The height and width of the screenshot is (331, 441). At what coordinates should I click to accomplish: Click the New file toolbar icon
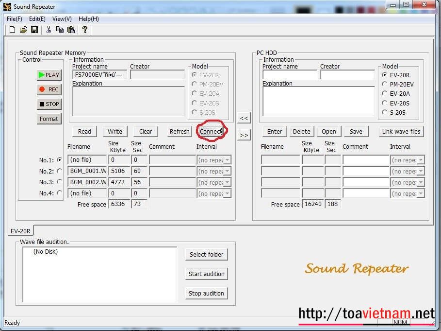tap(12, 30)
